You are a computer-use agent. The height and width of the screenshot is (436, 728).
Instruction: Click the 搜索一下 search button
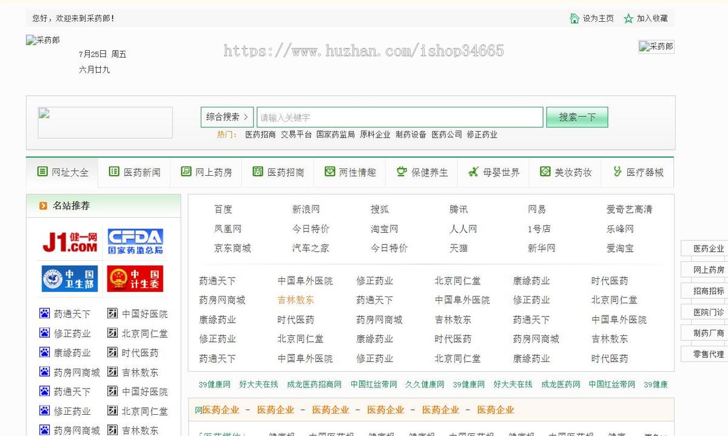(577, 117)
